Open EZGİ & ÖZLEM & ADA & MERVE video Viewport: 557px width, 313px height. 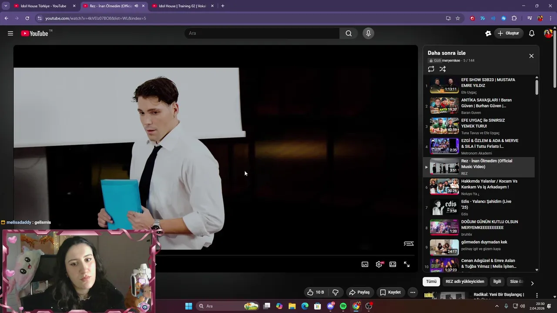click(x=479, y=147)
